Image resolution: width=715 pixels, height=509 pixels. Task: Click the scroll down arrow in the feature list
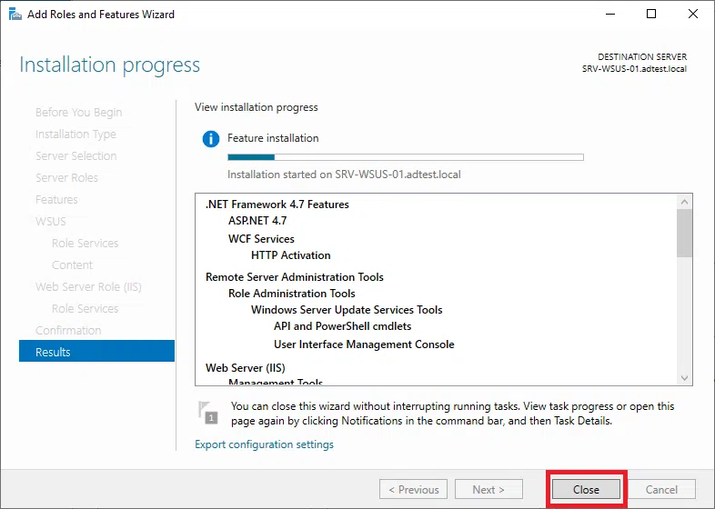(685, 377)
